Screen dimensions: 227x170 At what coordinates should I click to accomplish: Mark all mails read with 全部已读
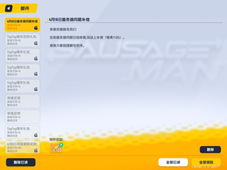point(173,162)
